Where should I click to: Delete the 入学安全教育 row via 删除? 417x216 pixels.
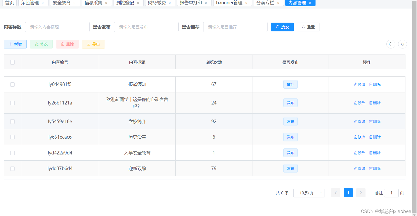pos(375,153)
